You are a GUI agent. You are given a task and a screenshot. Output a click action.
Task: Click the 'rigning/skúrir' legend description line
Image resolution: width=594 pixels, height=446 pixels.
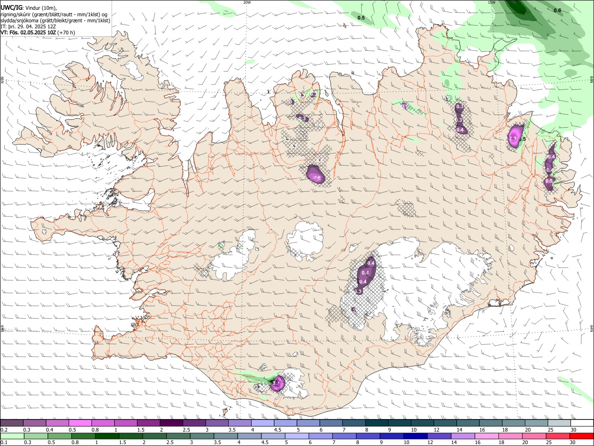pos(55,14)
